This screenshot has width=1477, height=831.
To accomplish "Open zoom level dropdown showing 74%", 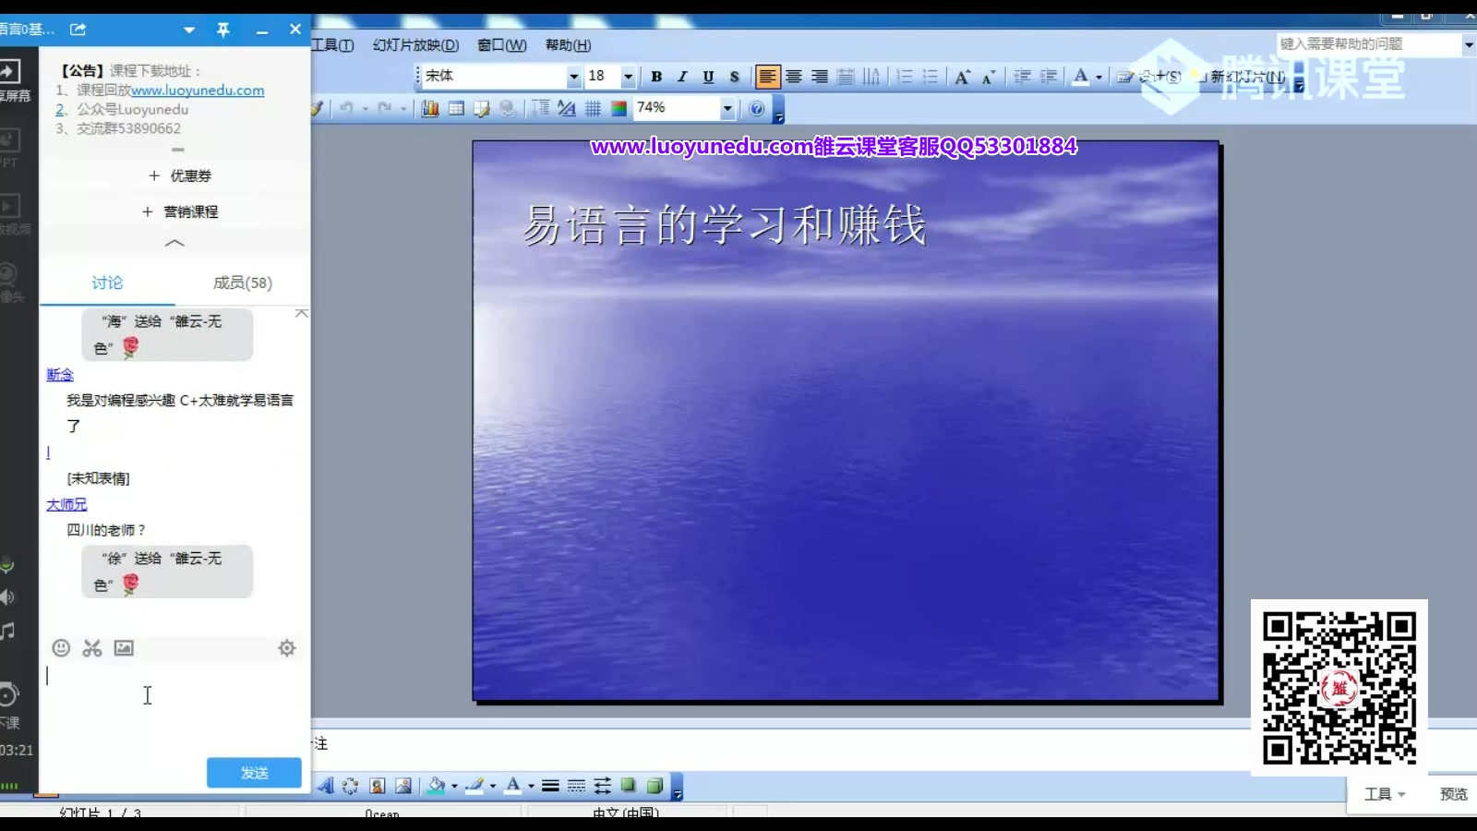I will point(727,109).
